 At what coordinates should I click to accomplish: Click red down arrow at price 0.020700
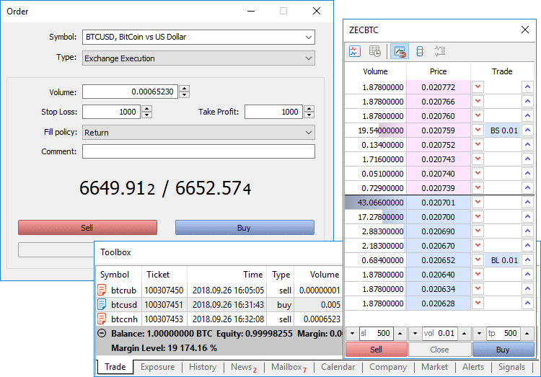[478, 217]
